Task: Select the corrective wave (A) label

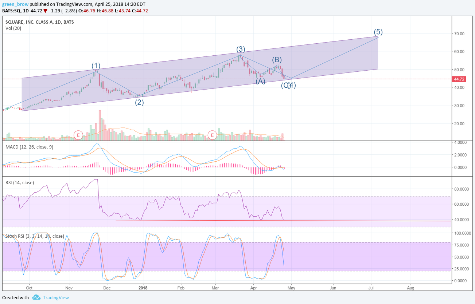Action: coord(260,82)
